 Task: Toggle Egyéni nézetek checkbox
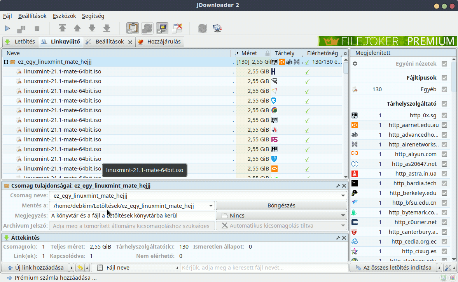(x=444, y=64)
